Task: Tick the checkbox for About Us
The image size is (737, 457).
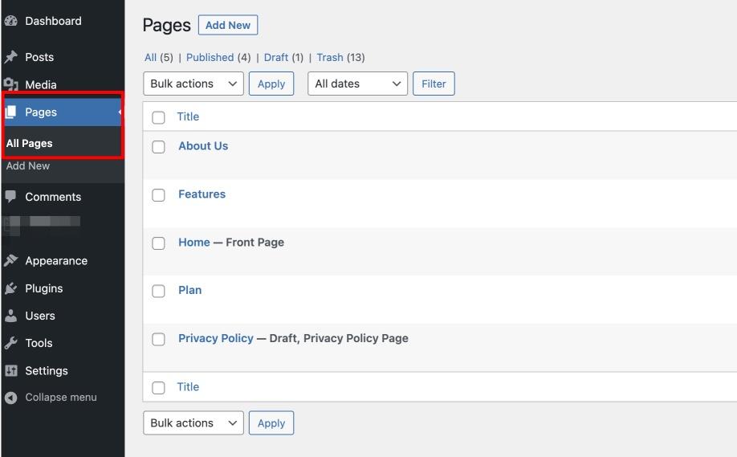Action: pyautogui.click(x=158, y=147)
